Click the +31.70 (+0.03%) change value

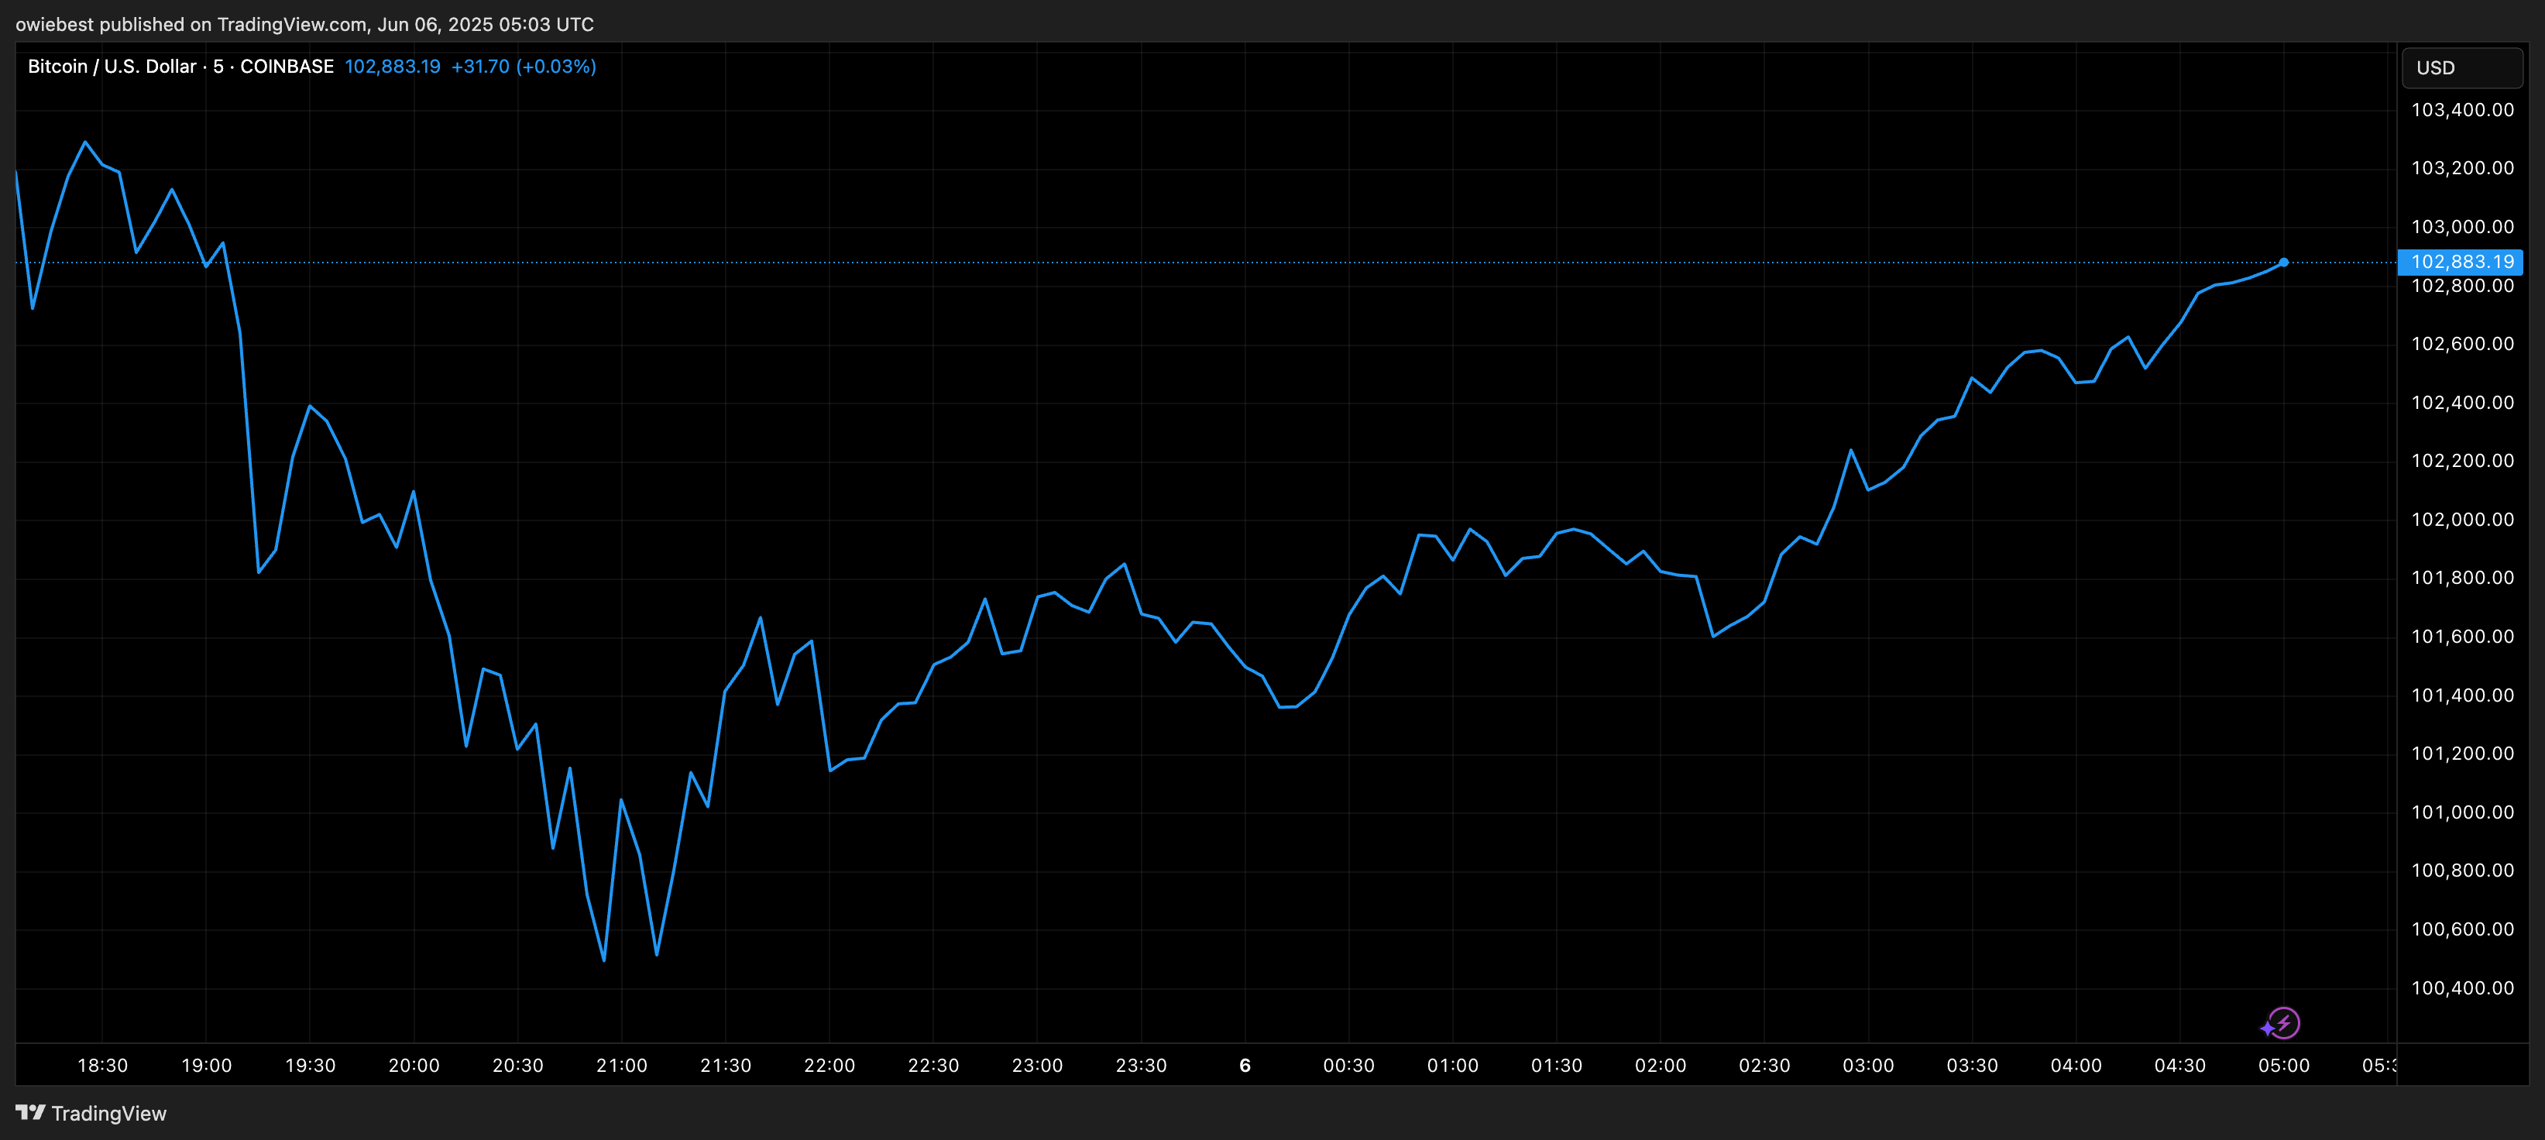(524, 66)
